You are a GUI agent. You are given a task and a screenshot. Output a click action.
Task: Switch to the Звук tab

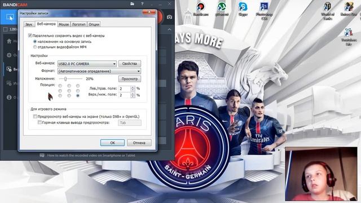29,24
